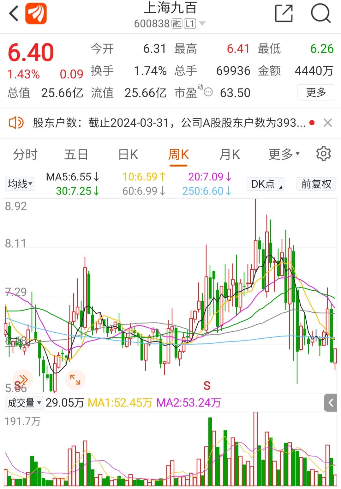Viewport: 341px width, 489px height.
Task: Go back using the left arrow
Action: pyautogui.click(x=14, y=14)
